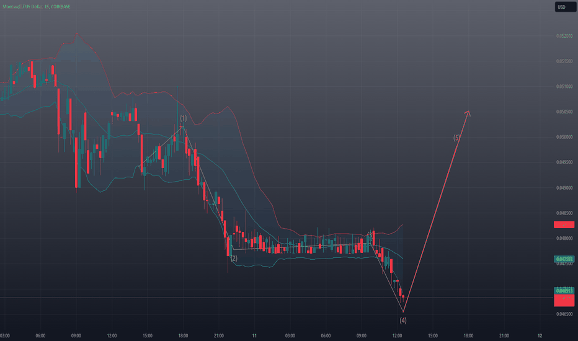Select the Elliott wave (4) label
578x341 pixels.
(403, 321)
